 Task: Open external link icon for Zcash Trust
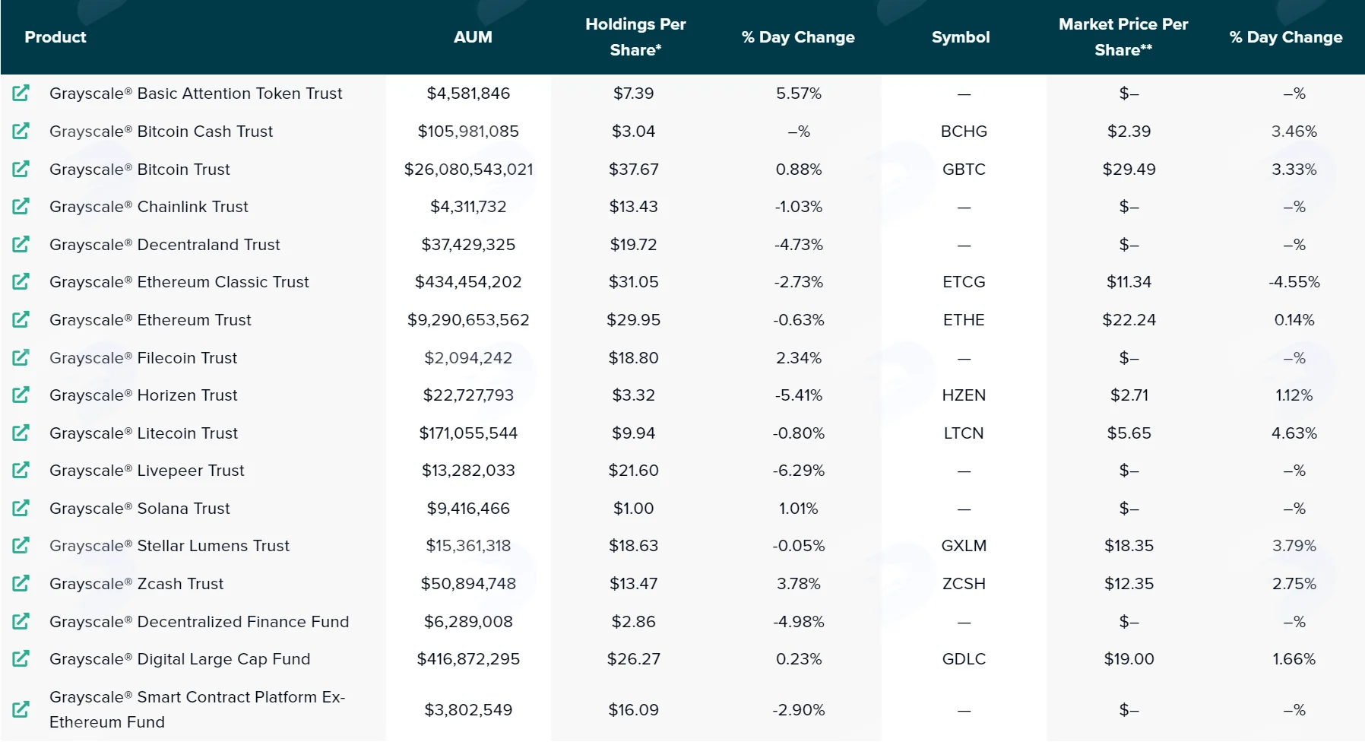21,583
